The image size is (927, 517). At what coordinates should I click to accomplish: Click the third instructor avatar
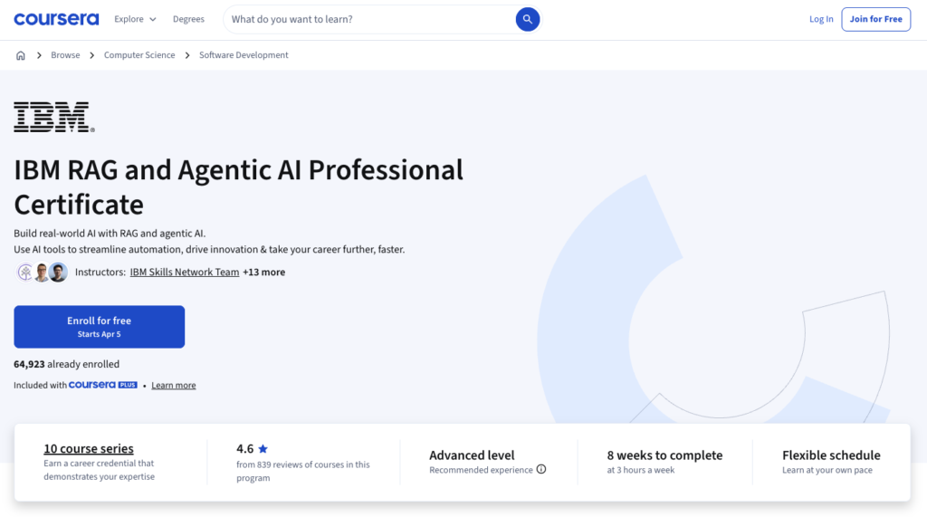58,273
